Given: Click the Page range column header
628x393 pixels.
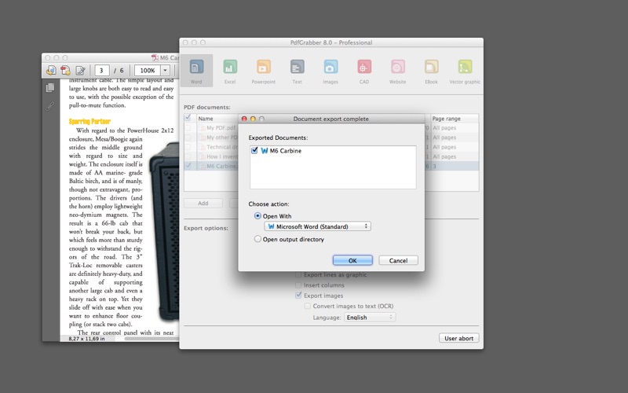Looking at the screenshot, I should tap(455, 119).
